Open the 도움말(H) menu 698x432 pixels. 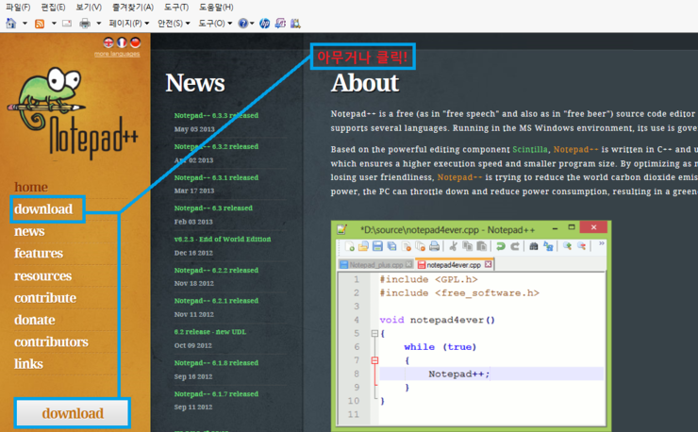point(216,8)
